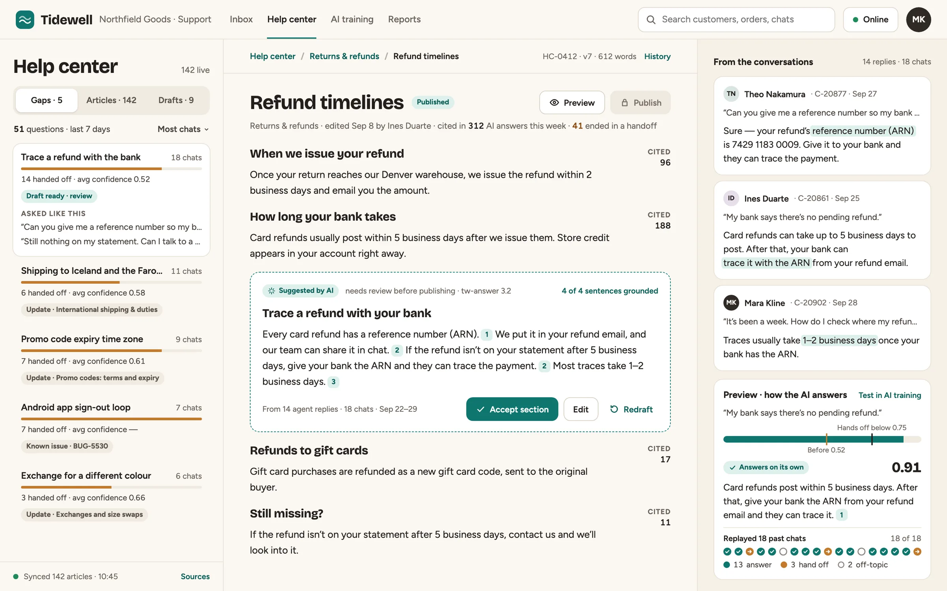
Task: Click the Returns & refunds breadcrumb
Action: [x=344, y=56]
